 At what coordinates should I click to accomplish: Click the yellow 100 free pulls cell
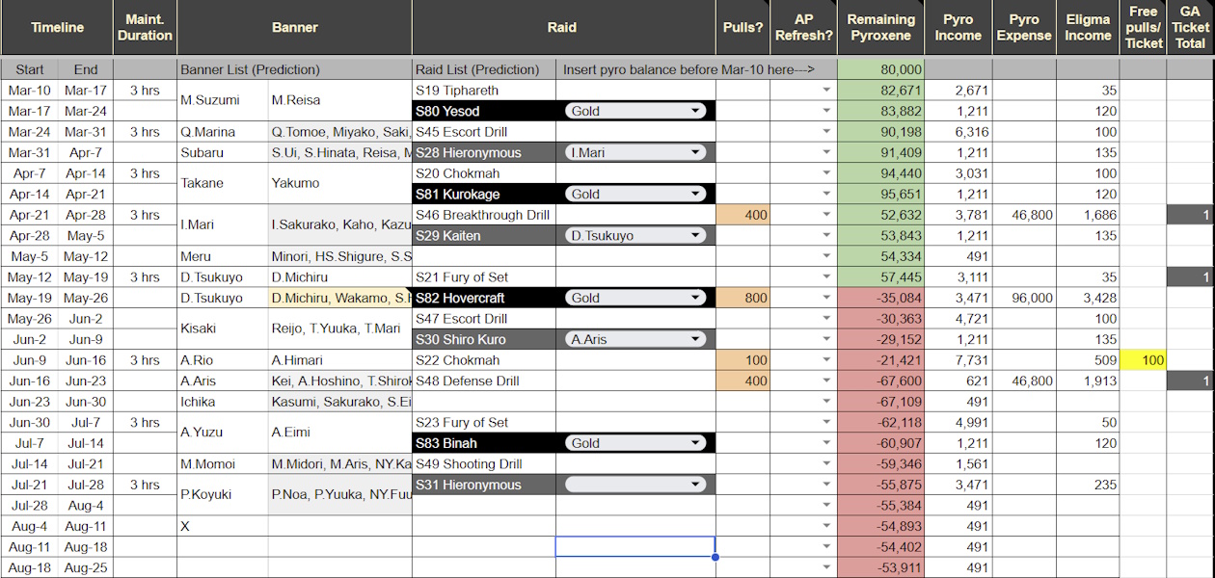click(1144, 360)
